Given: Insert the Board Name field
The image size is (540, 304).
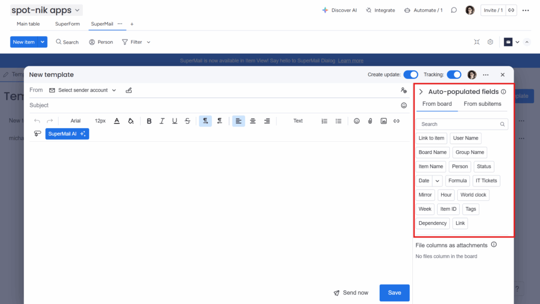Looking at the screenshot, I should pyautogui.click(x=432, y=152).
